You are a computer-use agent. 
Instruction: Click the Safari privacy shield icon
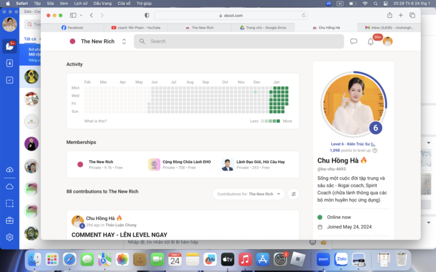147,15
